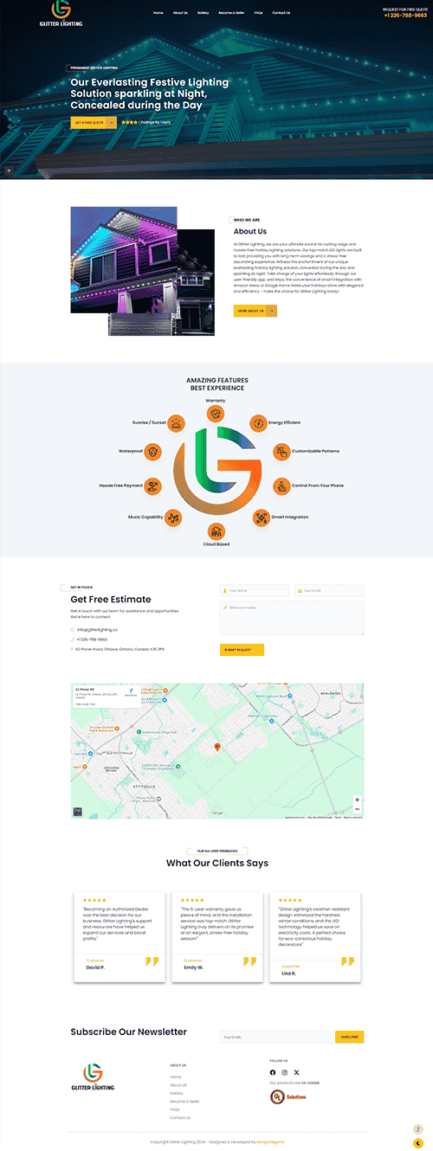This screenshot has width=433, height=1151.
Task: Open the Gallery menu item in the header
Action: point(203,13)
